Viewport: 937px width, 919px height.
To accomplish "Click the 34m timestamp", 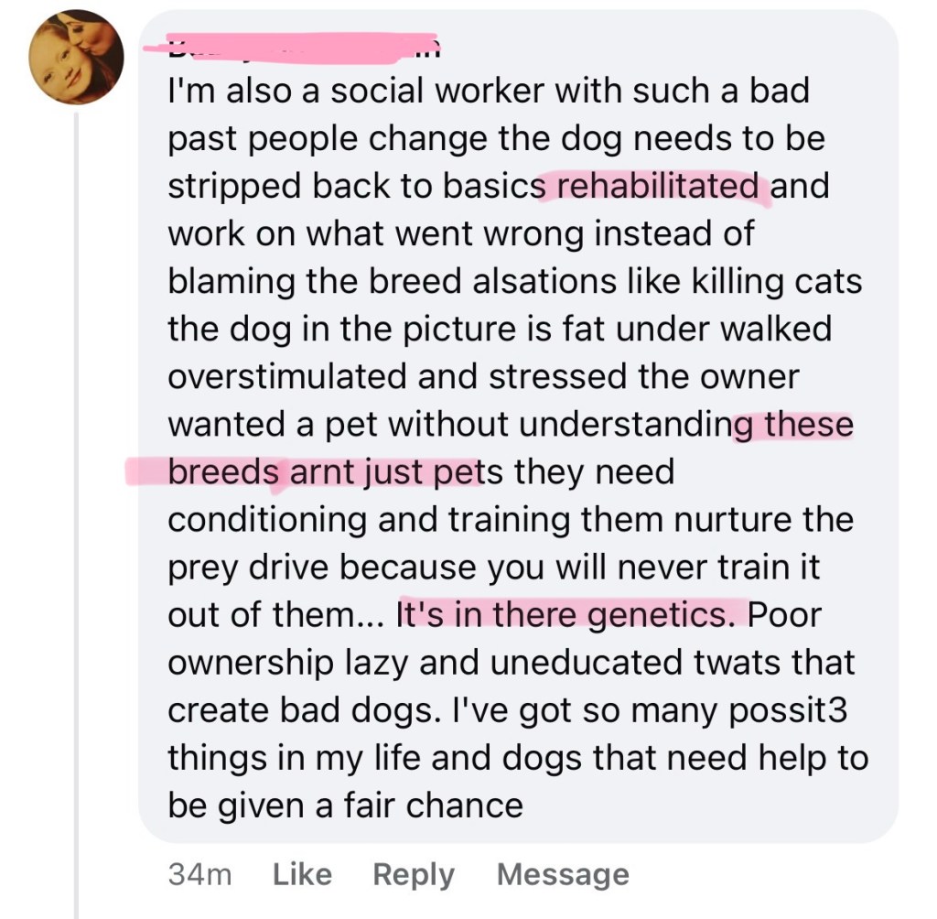I will (x=199, y=874).
